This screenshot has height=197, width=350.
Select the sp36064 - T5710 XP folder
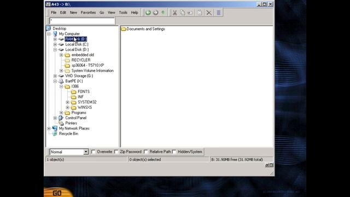pyautogui.click(x=87, y=65)
